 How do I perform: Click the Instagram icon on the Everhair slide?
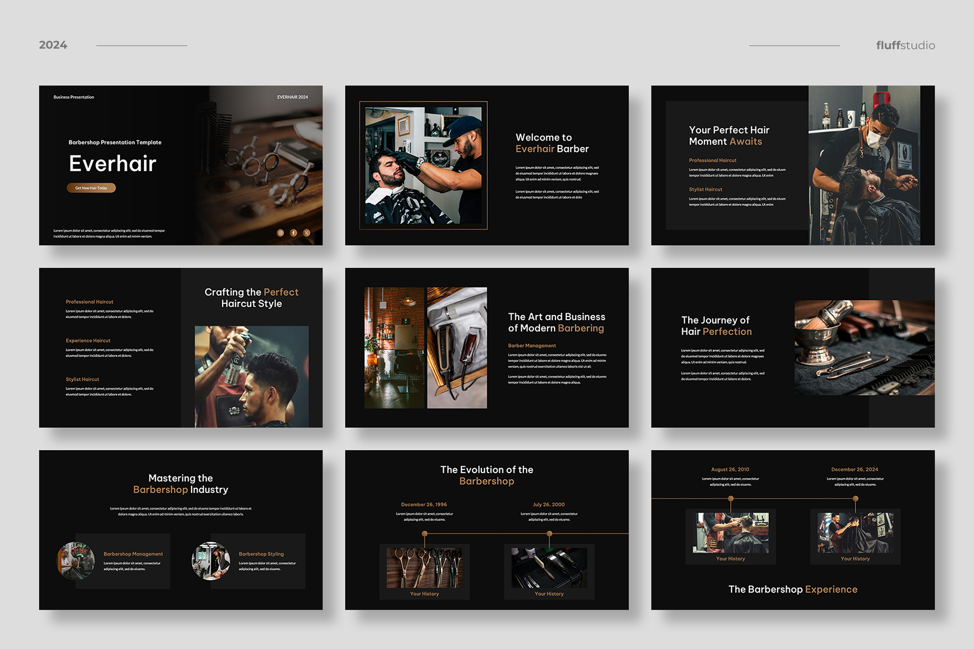280,233
